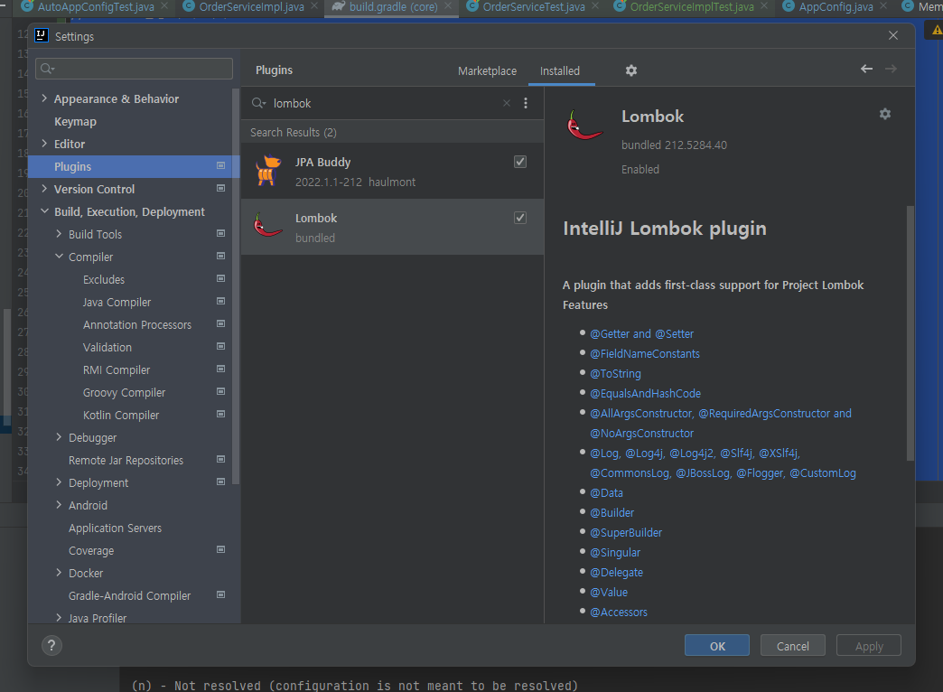Go back with the left arrow

866,70
